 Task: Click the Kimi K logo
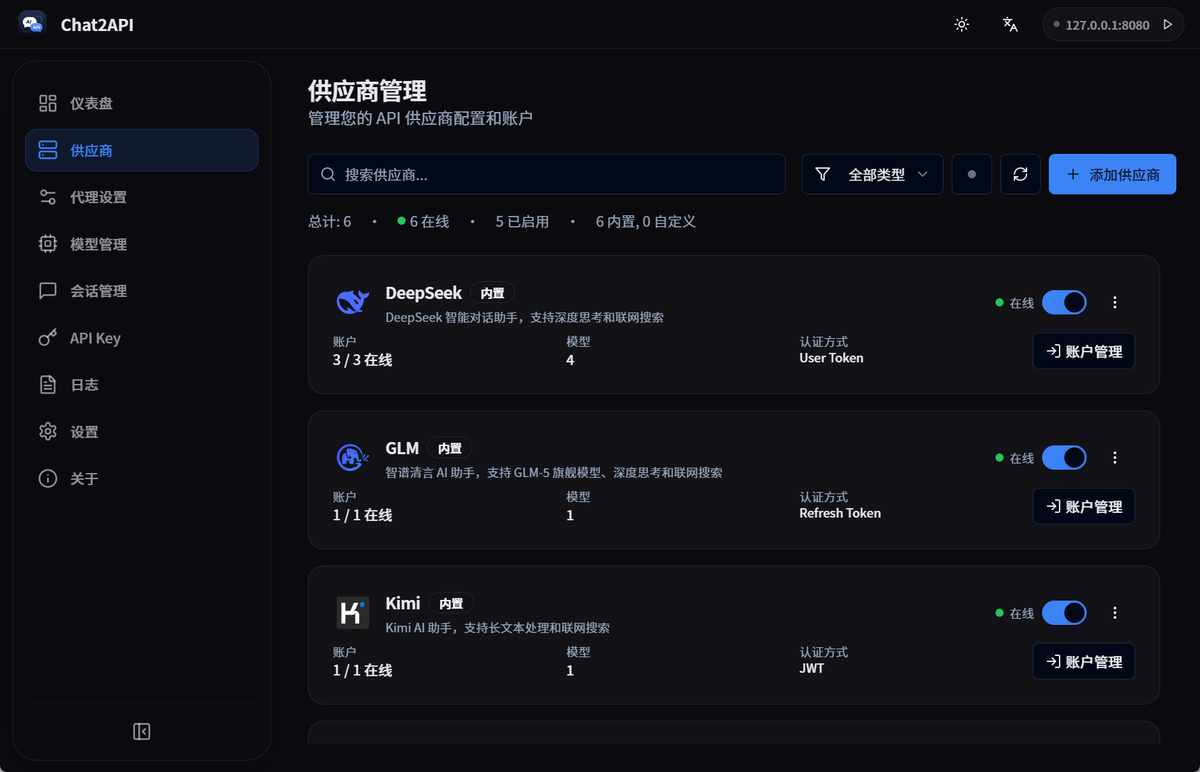click(x=353, y=613)
